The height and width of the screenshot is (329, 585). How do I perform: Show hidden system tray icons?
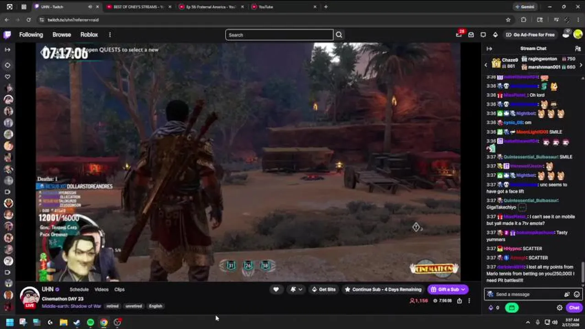coord(528,322)
